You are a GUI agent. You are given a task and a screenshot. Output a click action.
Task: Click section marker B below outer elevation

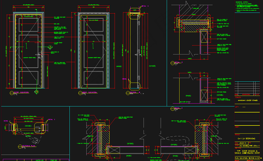pyautogui.click(x=37, y=92)
